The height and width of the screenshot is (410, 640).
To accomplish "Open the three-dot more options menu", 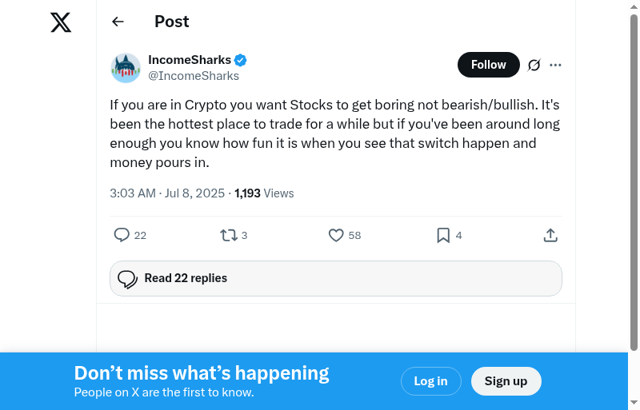I will [555, 65].
